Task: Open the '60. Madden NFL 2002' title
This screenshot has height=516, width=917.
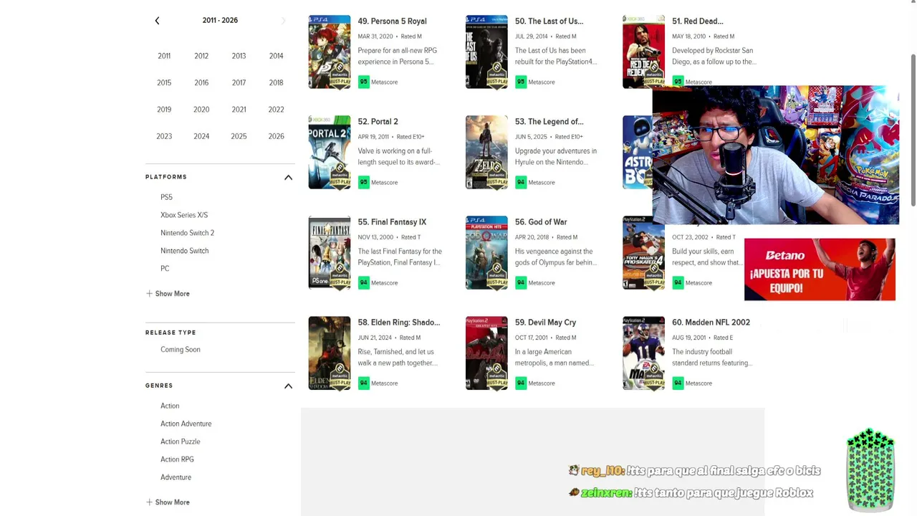Action: pos(711,322)
